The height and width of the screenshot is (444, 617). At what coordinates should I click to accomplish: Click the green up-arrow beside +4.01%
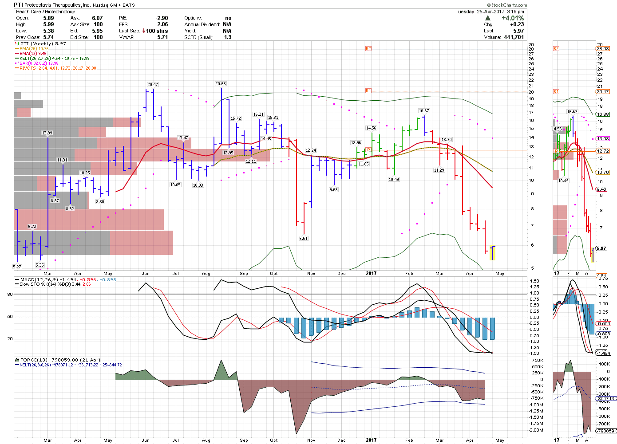pos(488,18)
